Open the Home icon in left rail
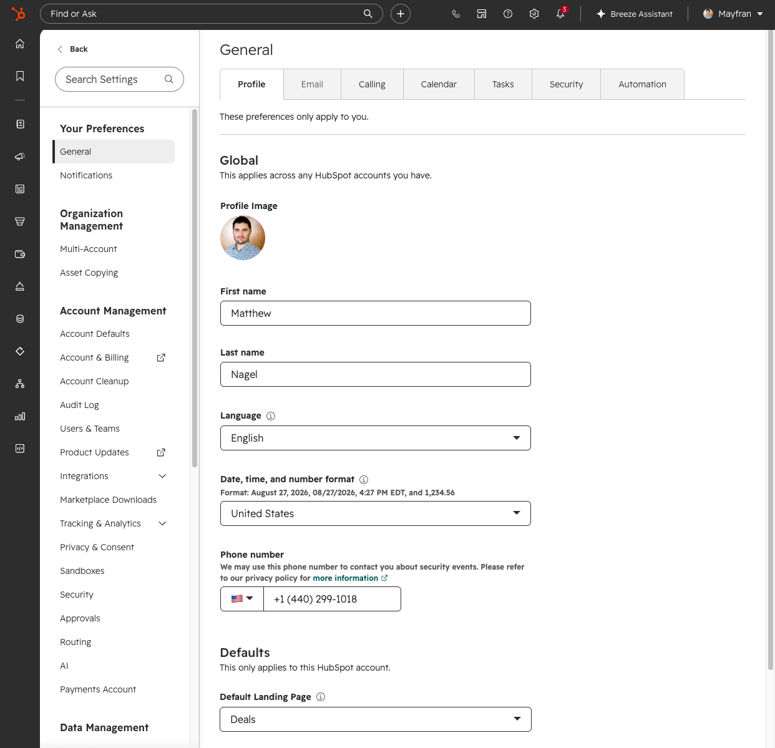Image resolution: width=775 pixels, height=748 pixels. tap(20, 44)
